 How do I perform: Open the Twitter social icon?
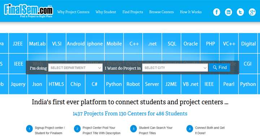click(x=240, y=12)
